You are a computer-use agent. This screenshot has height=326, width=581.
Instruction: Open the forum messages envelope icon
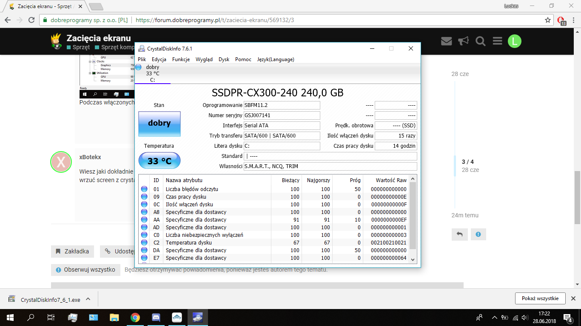point(446,41)
